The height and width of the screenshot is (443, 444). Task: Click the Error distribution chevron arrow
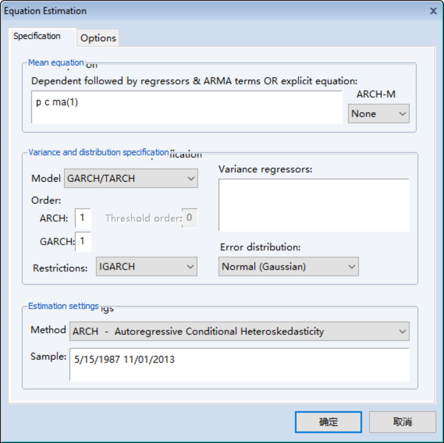[x=352, y=267]
